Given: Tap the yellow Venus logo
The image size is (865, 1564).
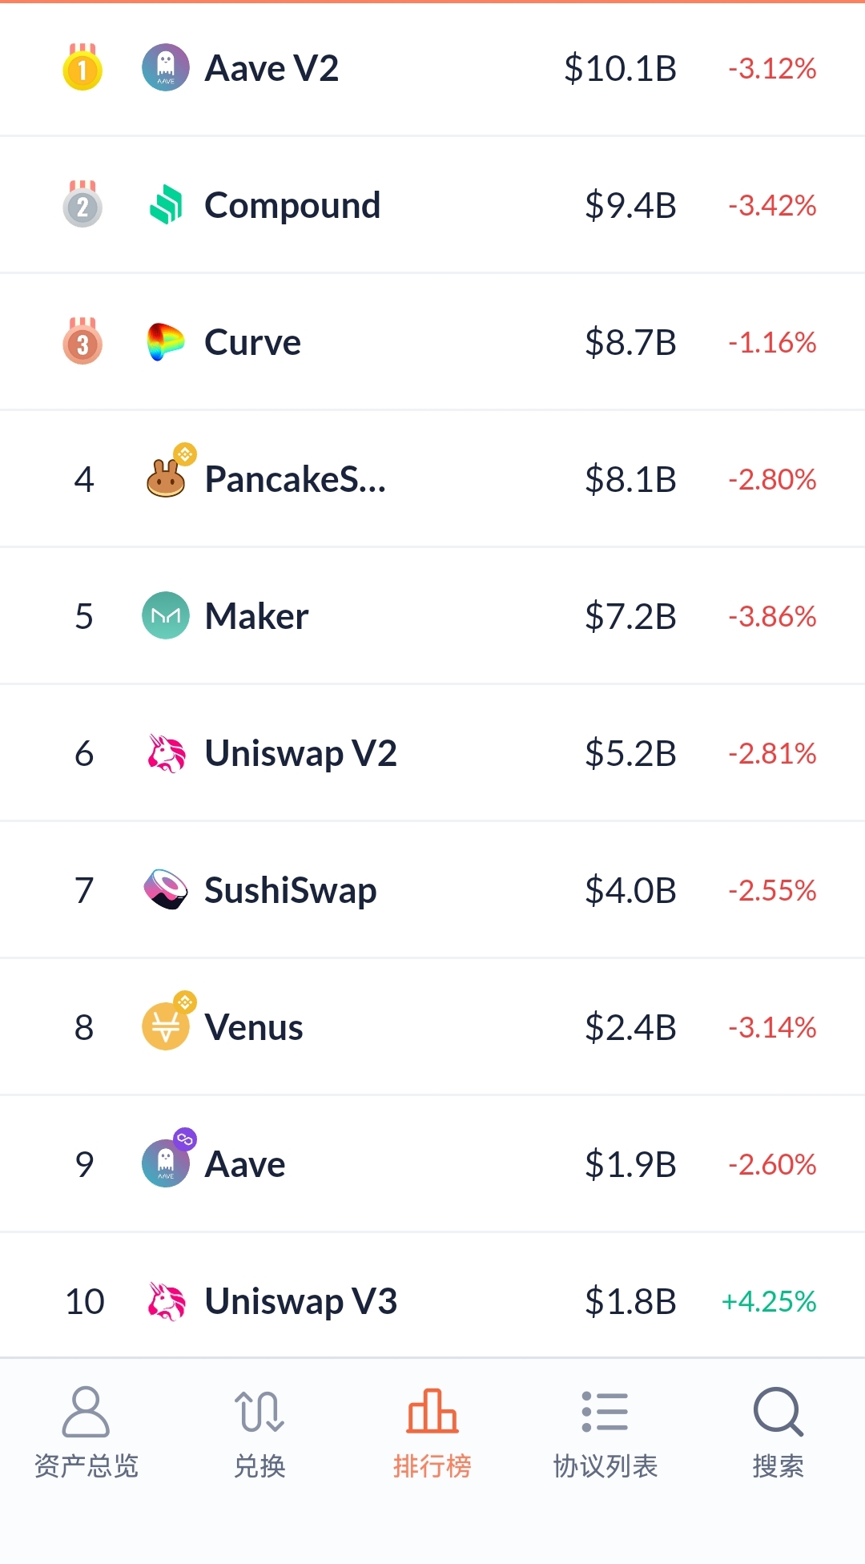Looking at the screenshot, I should [166, 1026].
